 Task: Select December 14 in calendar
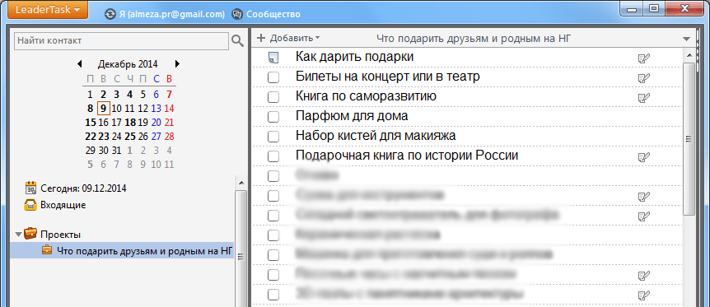click(169, 108)
